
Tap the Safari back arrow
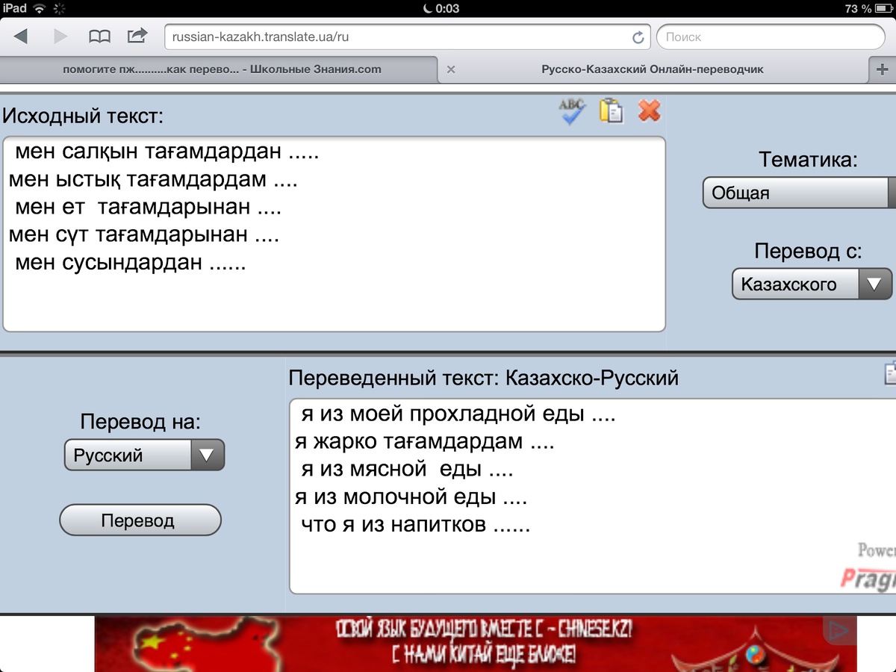[x=21, y=37]
